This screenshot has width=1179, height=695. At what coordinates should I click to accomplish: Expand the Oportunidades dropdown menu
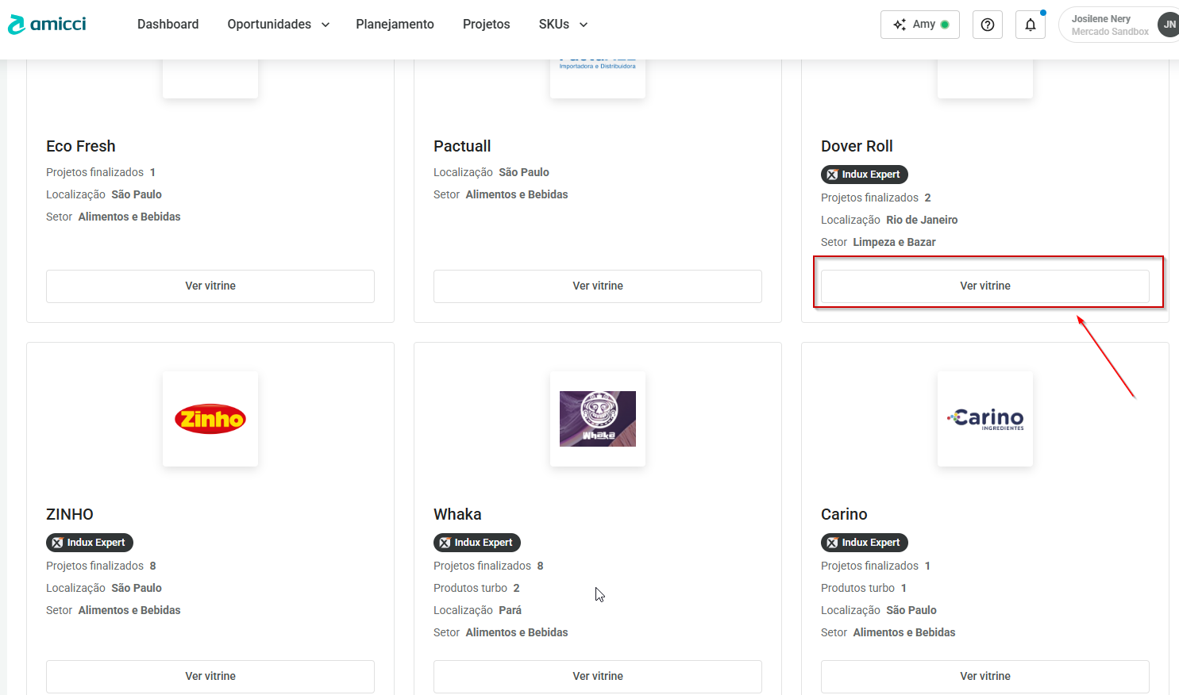pyautogui.click(x=278, y=25)
